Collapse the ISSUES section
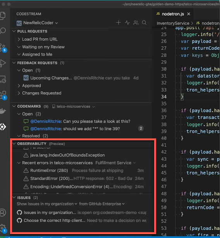 [x=14, y=197]
